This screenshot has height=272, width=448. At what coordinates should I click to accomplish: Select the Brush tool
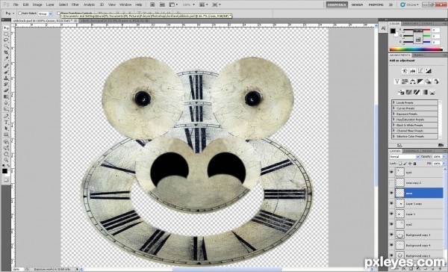[6, 72]
